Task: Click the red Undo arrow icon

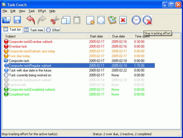Action: tap(31, 20)
